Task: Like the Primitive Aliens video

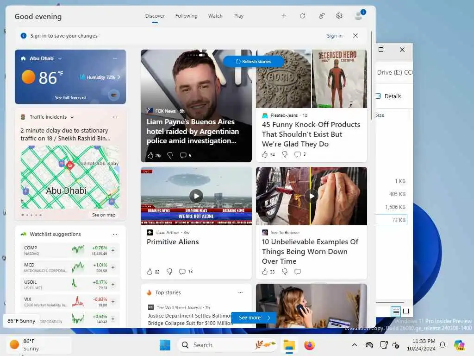Action: click(150, 272)
